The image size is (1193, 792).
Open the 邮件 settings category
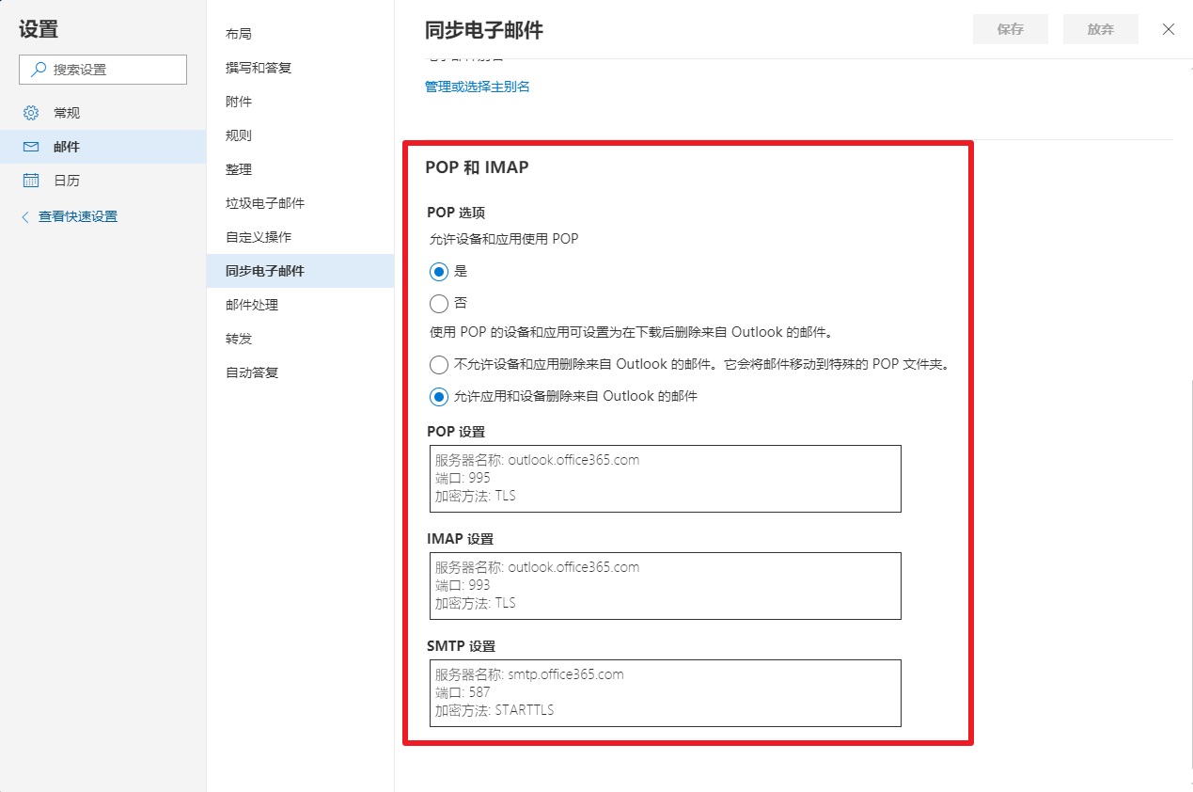click(x=102, y=147)
